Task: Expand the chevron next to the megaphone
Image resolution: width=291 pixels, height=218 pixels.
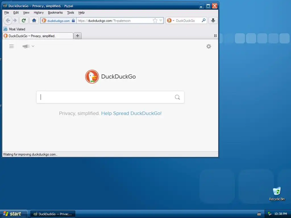Action: pos(33,46)
